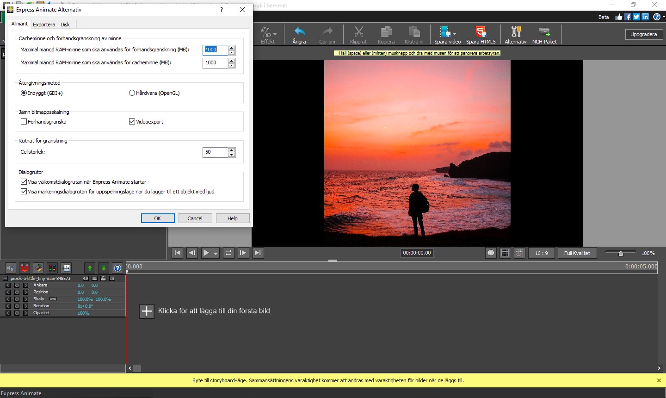
Task: Click the Facebook share icon
Action: pos(628,17)
